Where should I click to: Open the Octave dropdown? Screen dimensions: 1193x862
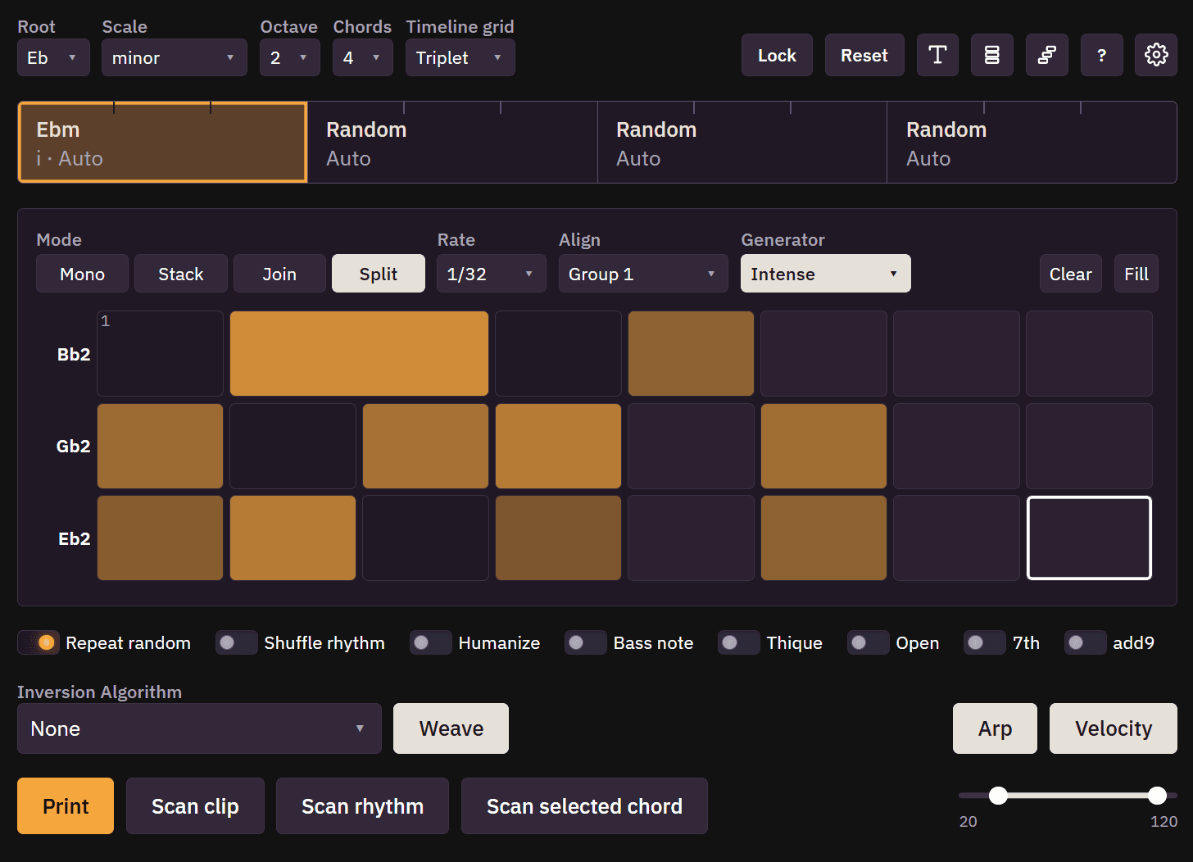(x=290, y=57)
